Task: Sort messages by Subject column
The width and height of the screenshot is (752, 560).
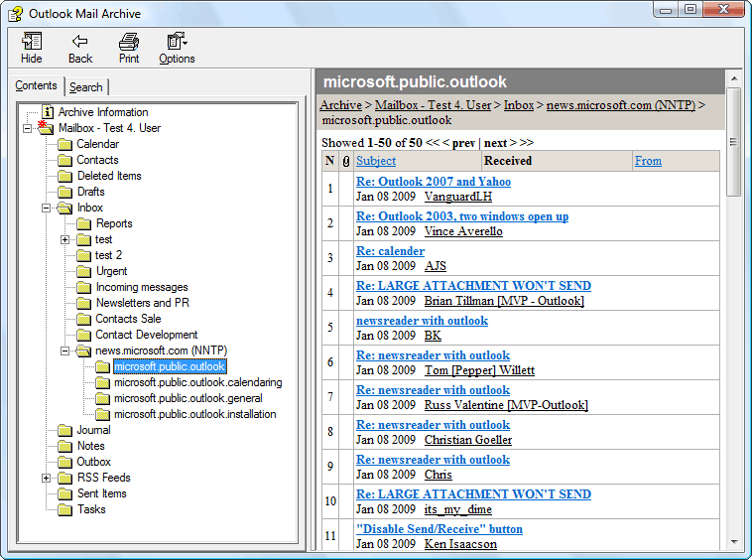Action: click(376, 161)
